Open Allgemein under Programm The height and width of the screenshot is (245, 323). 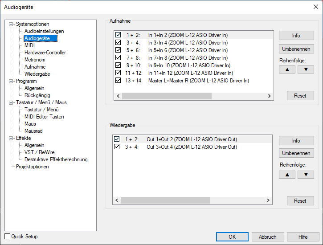click(x=34, y=88)
